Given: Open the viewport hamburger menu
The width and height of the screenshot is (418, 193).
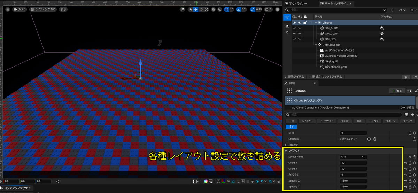Looking at the screenshot, I should (8, 10).
